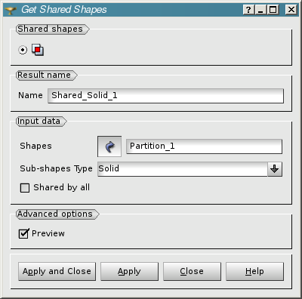Close the dialog with the title bar X
Viewport: 302px width, 299px height.
(x=291, y=10)
